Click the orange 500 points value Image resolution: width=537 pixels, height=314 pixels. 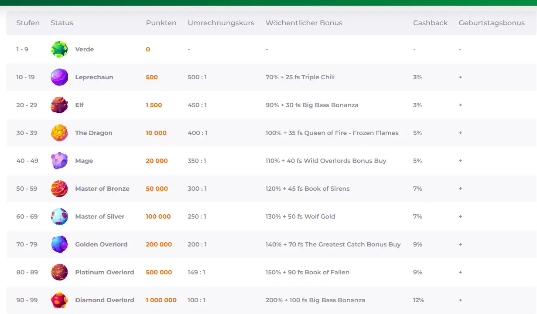(152, 77)
